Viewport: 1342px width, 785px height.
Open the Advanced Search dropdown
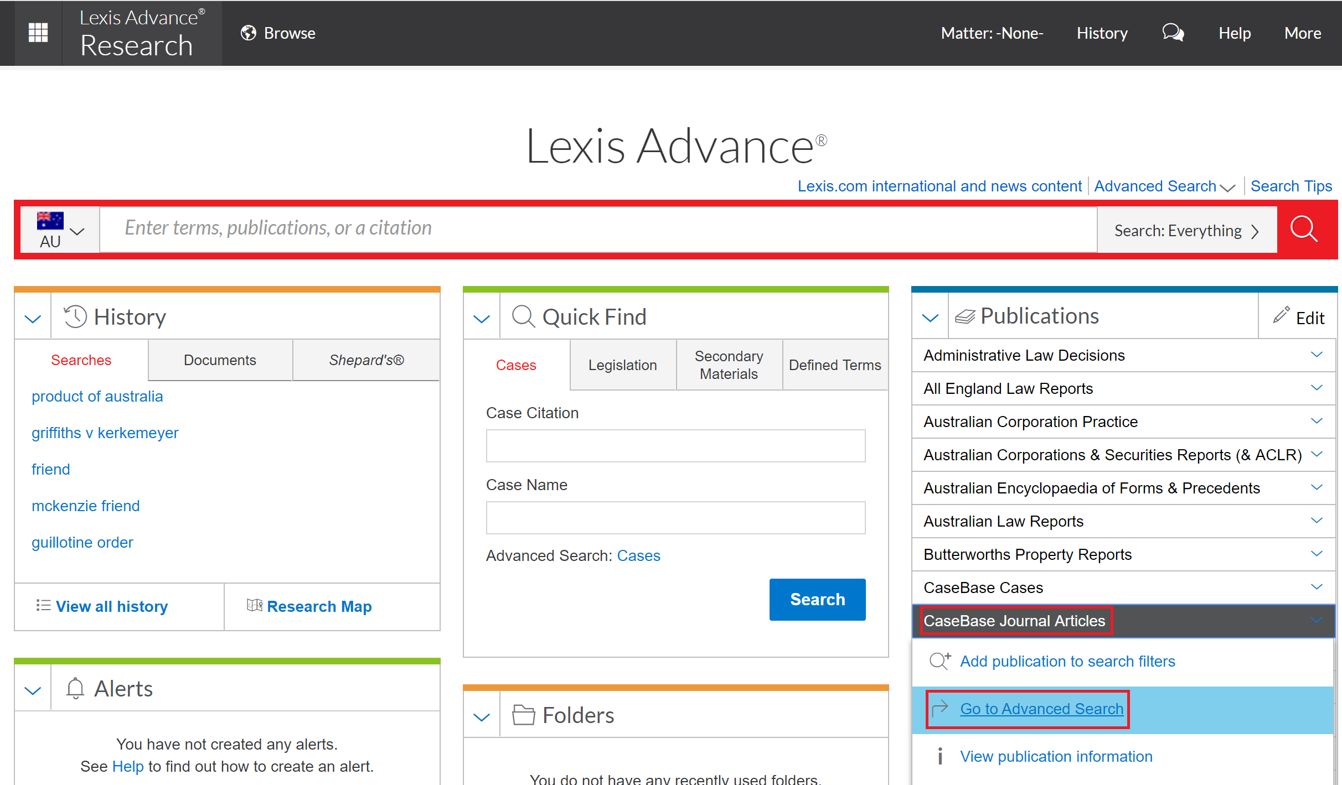pos(1165,186)
